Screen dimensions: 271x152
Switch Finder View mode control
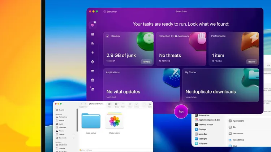click(110, 104)
